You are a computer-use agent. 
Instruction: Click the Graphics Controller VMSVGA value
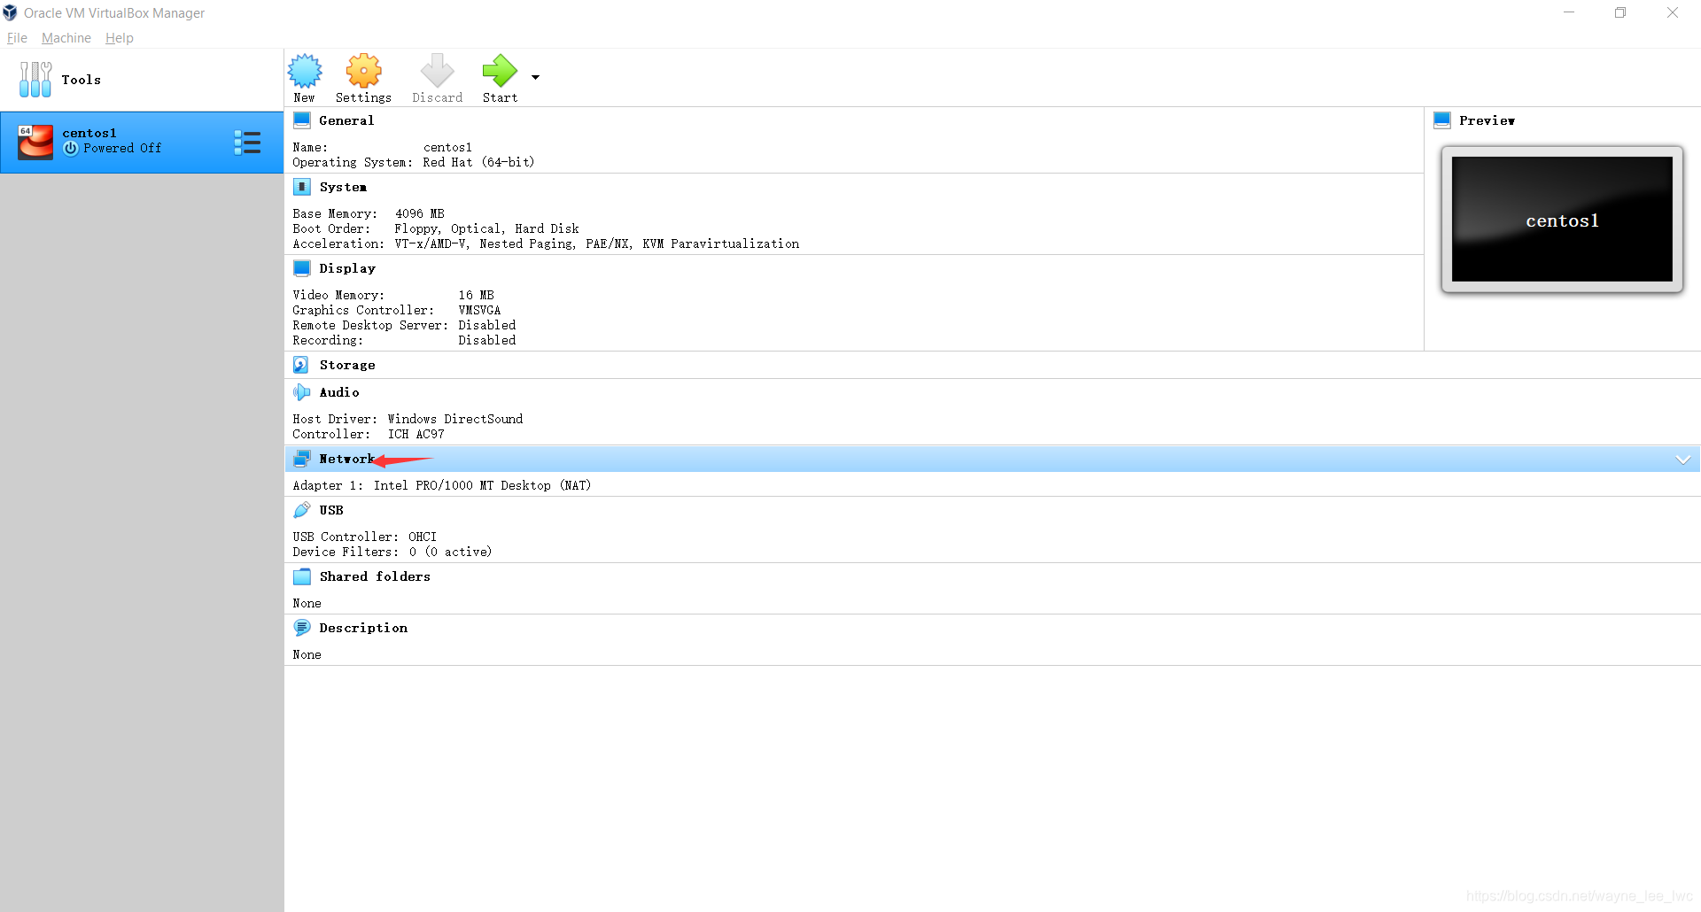coord(479,310)
